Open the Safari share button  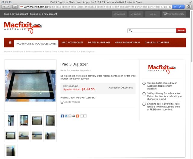coord(15,7)
